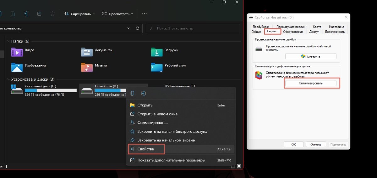Select Новый том (D:) drive icon
The height and width of the screenshot is (178, 377).
click(87, 90)
